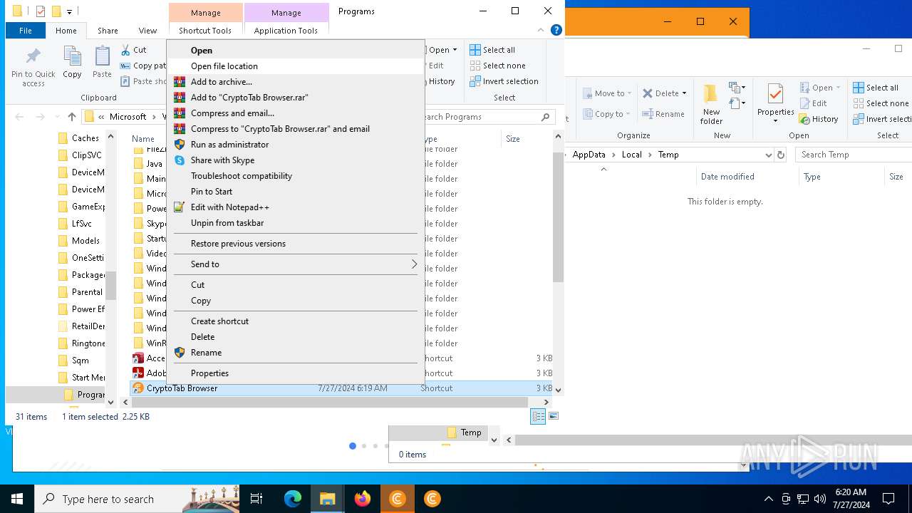Click Rename button in Temp window ribbon
The image size is (912, 513).
click(663, 114)
